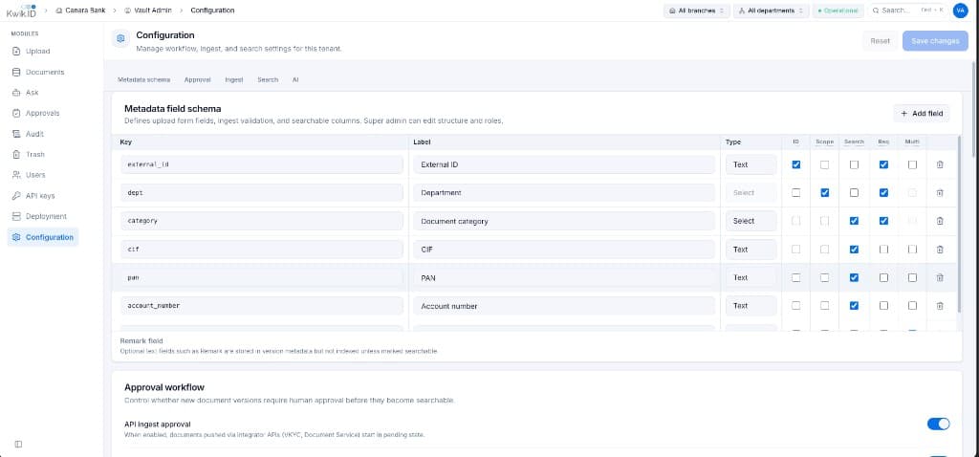Open the VA user avatar menu
The width and height of the screenshot is (979, 457).
(960, 11)
